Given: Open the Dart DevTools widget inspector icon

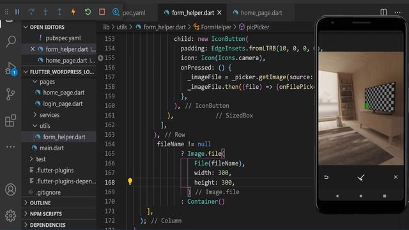Looking at the screenshot, I should click(x=116, y=11).
